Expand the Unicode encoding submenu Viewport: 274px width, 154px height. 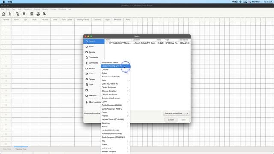[x=115, y=70]
